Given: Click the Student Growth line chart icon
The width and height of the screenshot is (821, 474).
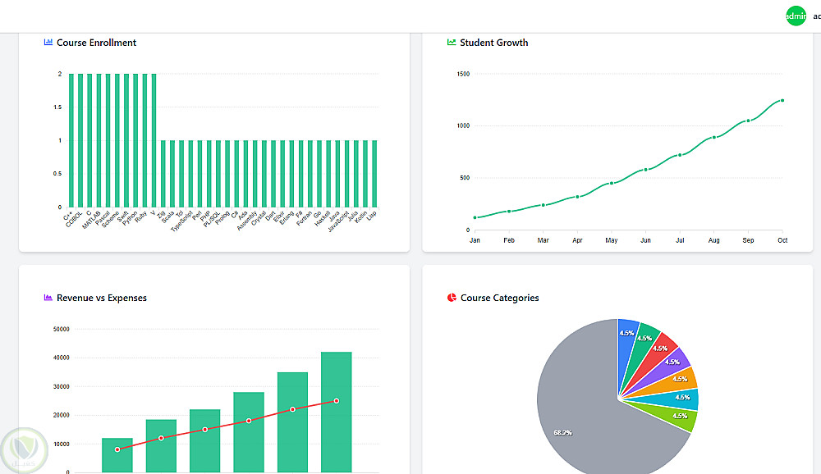Looking at the screenshot, I should click(x=452, y=42).
